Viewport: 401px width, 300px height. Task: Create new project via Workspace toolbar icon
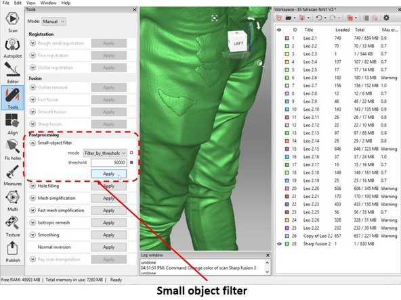coord(279,18)
